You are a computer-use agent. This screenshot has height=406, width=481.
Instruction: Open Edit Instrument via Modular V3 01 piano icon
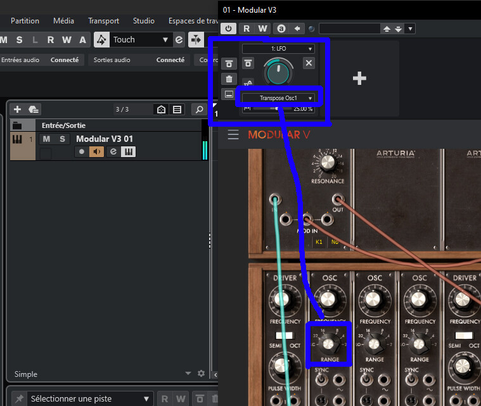(128, 151)
